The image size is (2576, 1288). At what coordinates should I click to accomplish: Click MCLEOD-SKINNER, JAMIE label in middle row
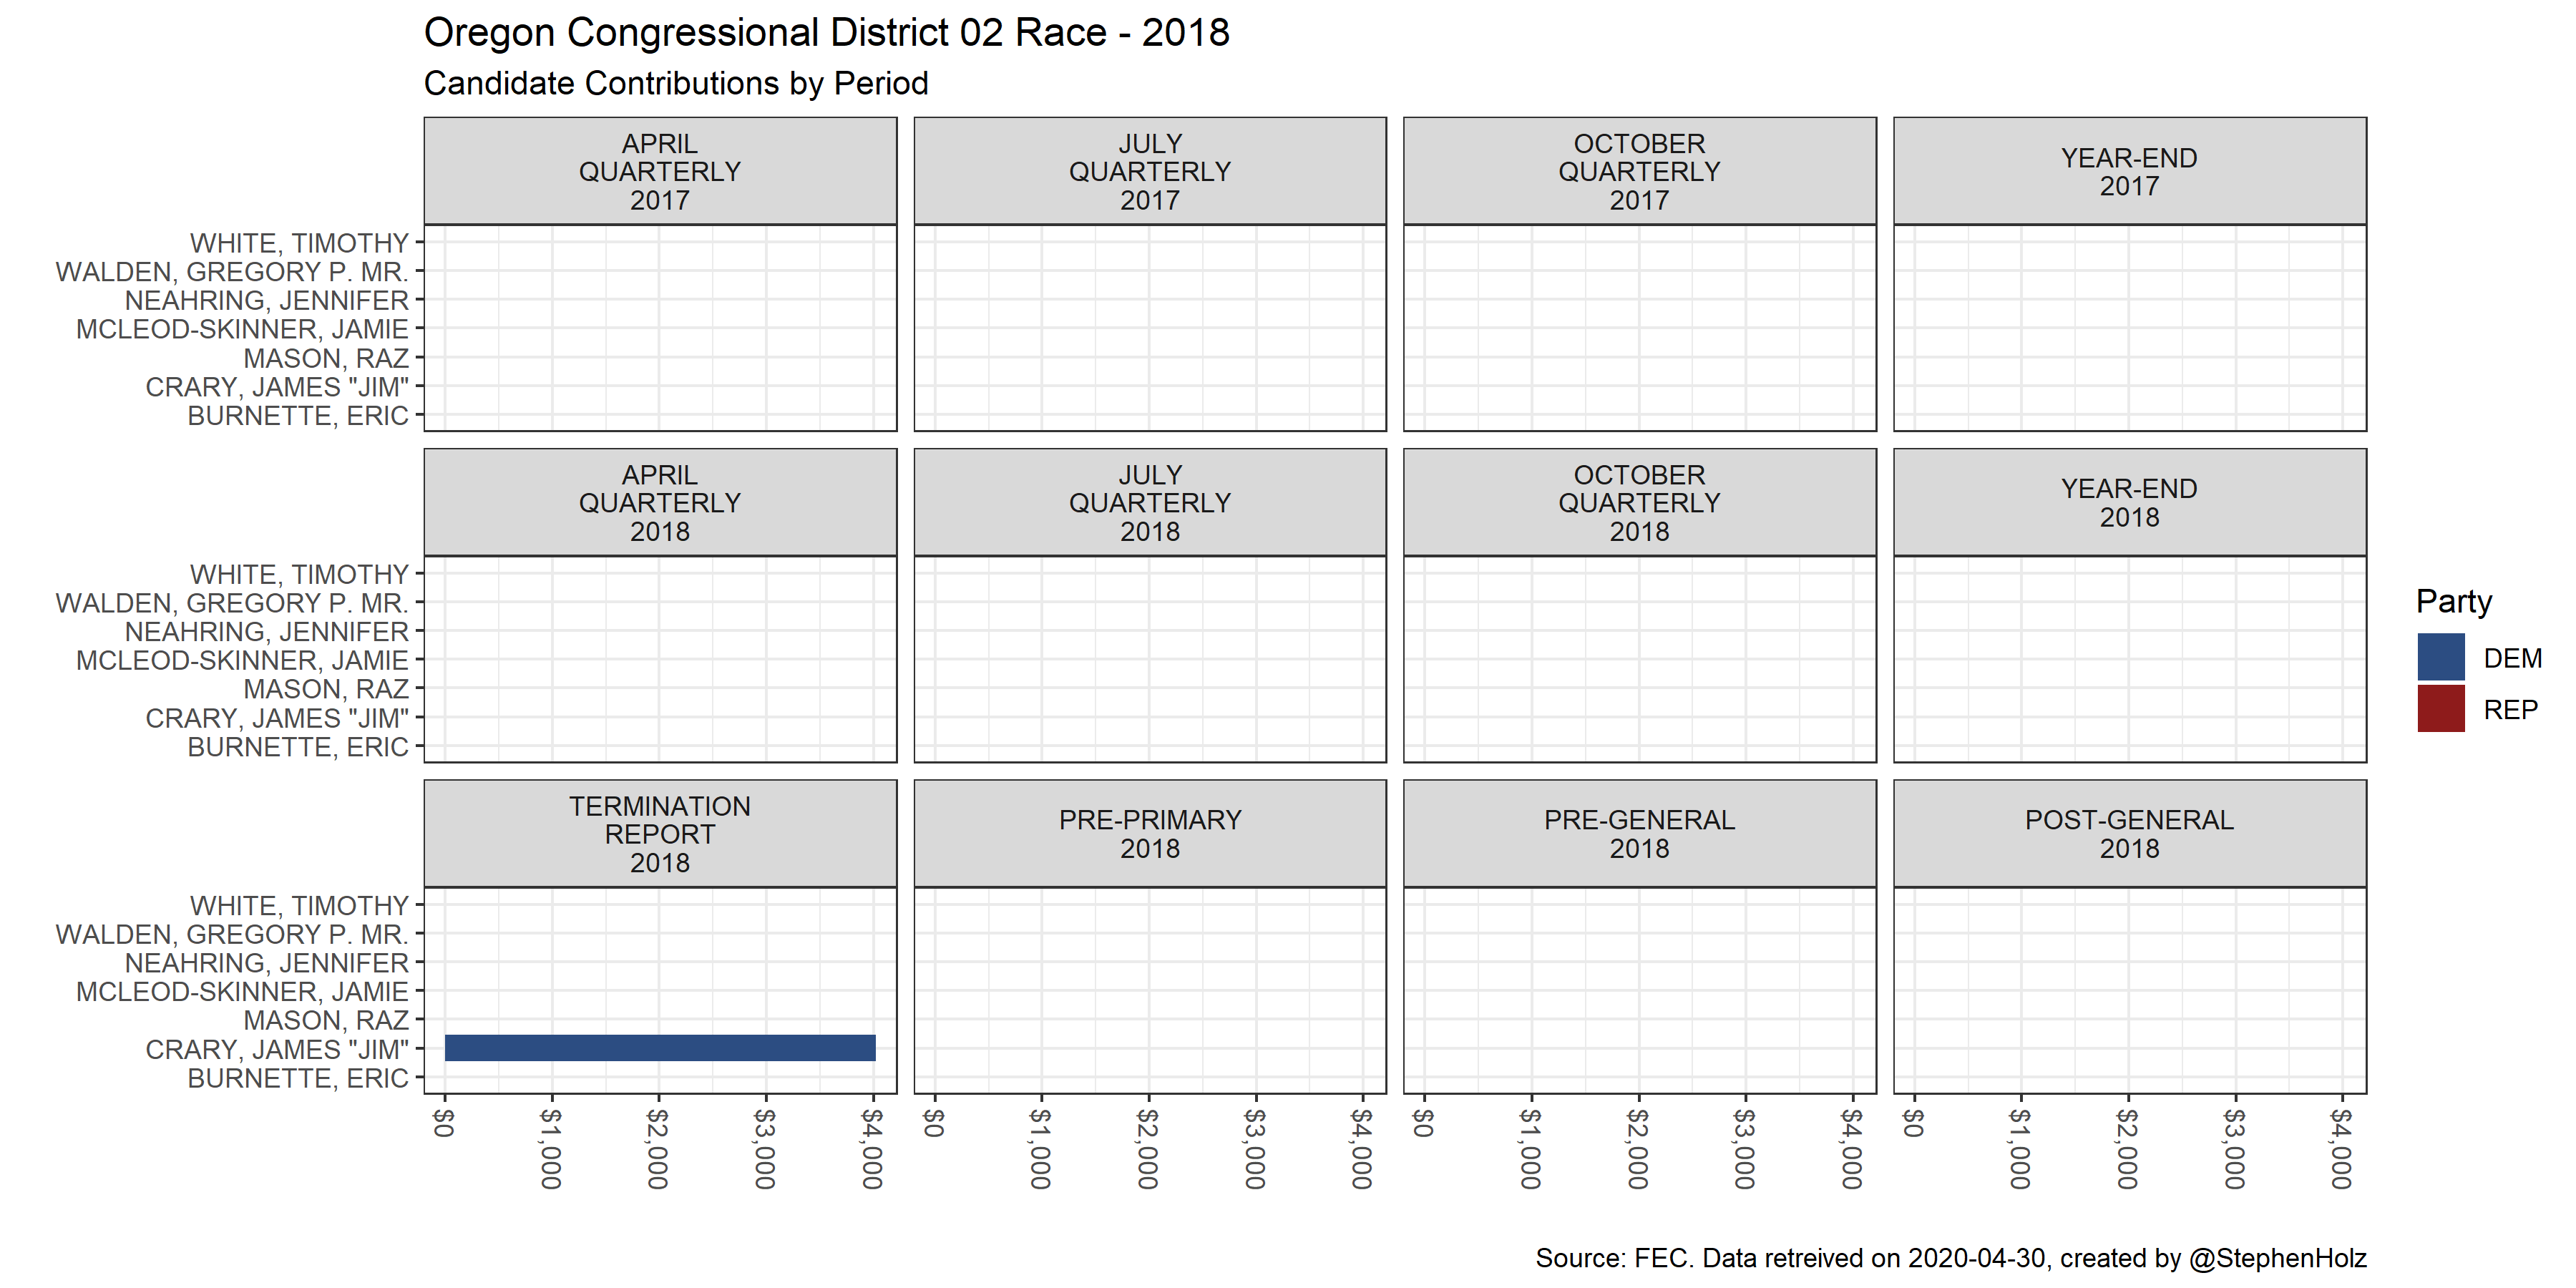(242, 660)
